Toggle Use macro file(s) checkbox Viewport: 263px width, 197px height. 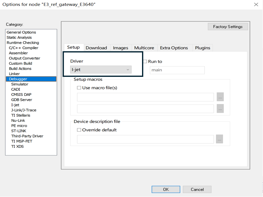coord(79,88)
